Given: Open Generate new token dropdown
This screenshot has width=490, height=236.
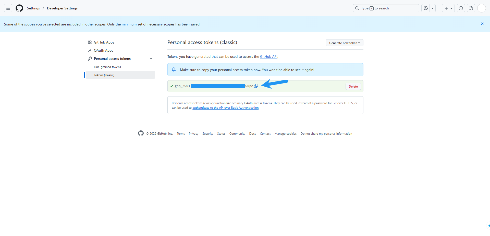Looking at the screenshot, I should tap(344, 43).
